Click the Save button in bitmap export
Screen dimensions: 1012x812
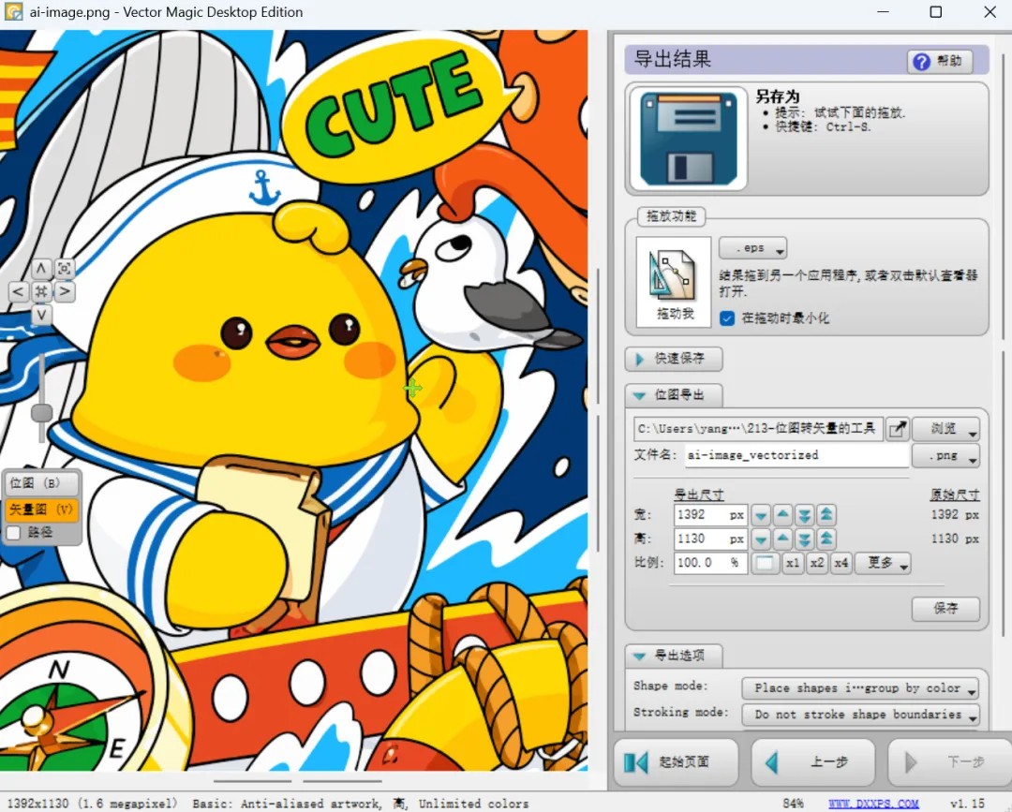pyautogui.click(x=945, y=608)
